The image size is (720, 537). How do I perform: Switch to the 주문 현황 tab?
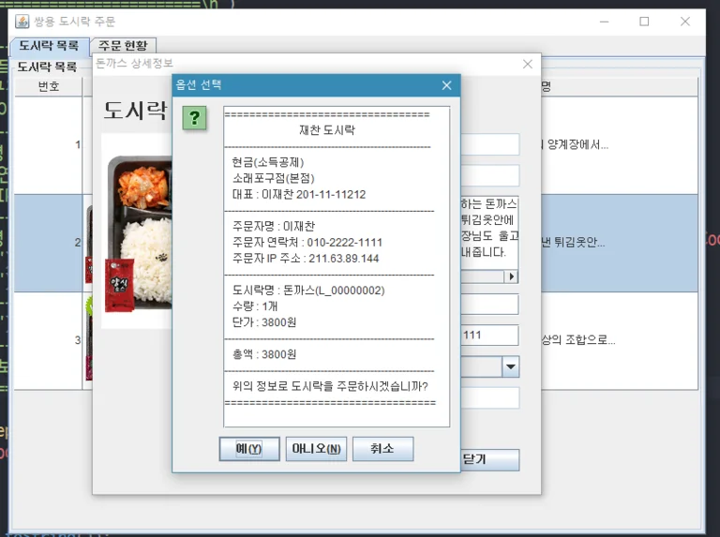click(x=123, y=45)
